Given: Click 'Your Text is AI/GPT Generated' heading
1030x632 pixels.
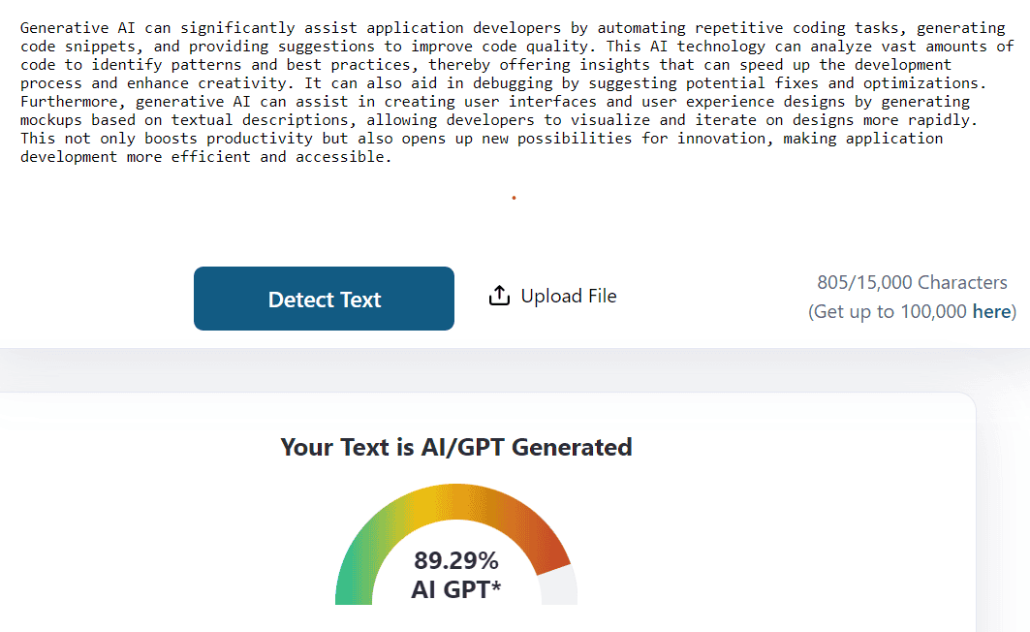Looking at the screenshot, I should 455,448.
